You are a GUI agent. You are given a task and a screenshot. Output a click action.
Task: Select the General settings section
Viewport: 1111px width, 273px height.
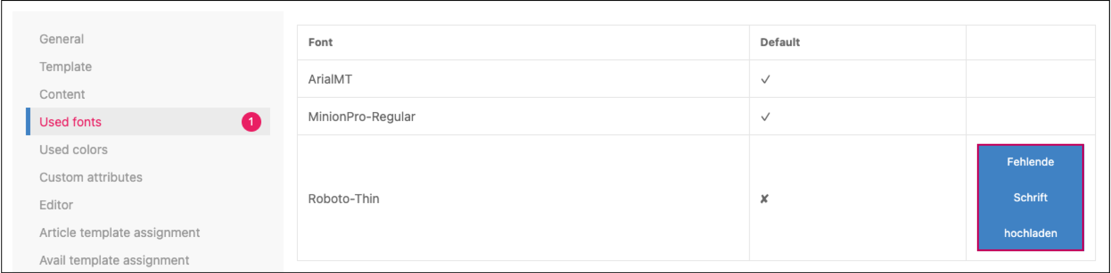[x=61, y=39]
